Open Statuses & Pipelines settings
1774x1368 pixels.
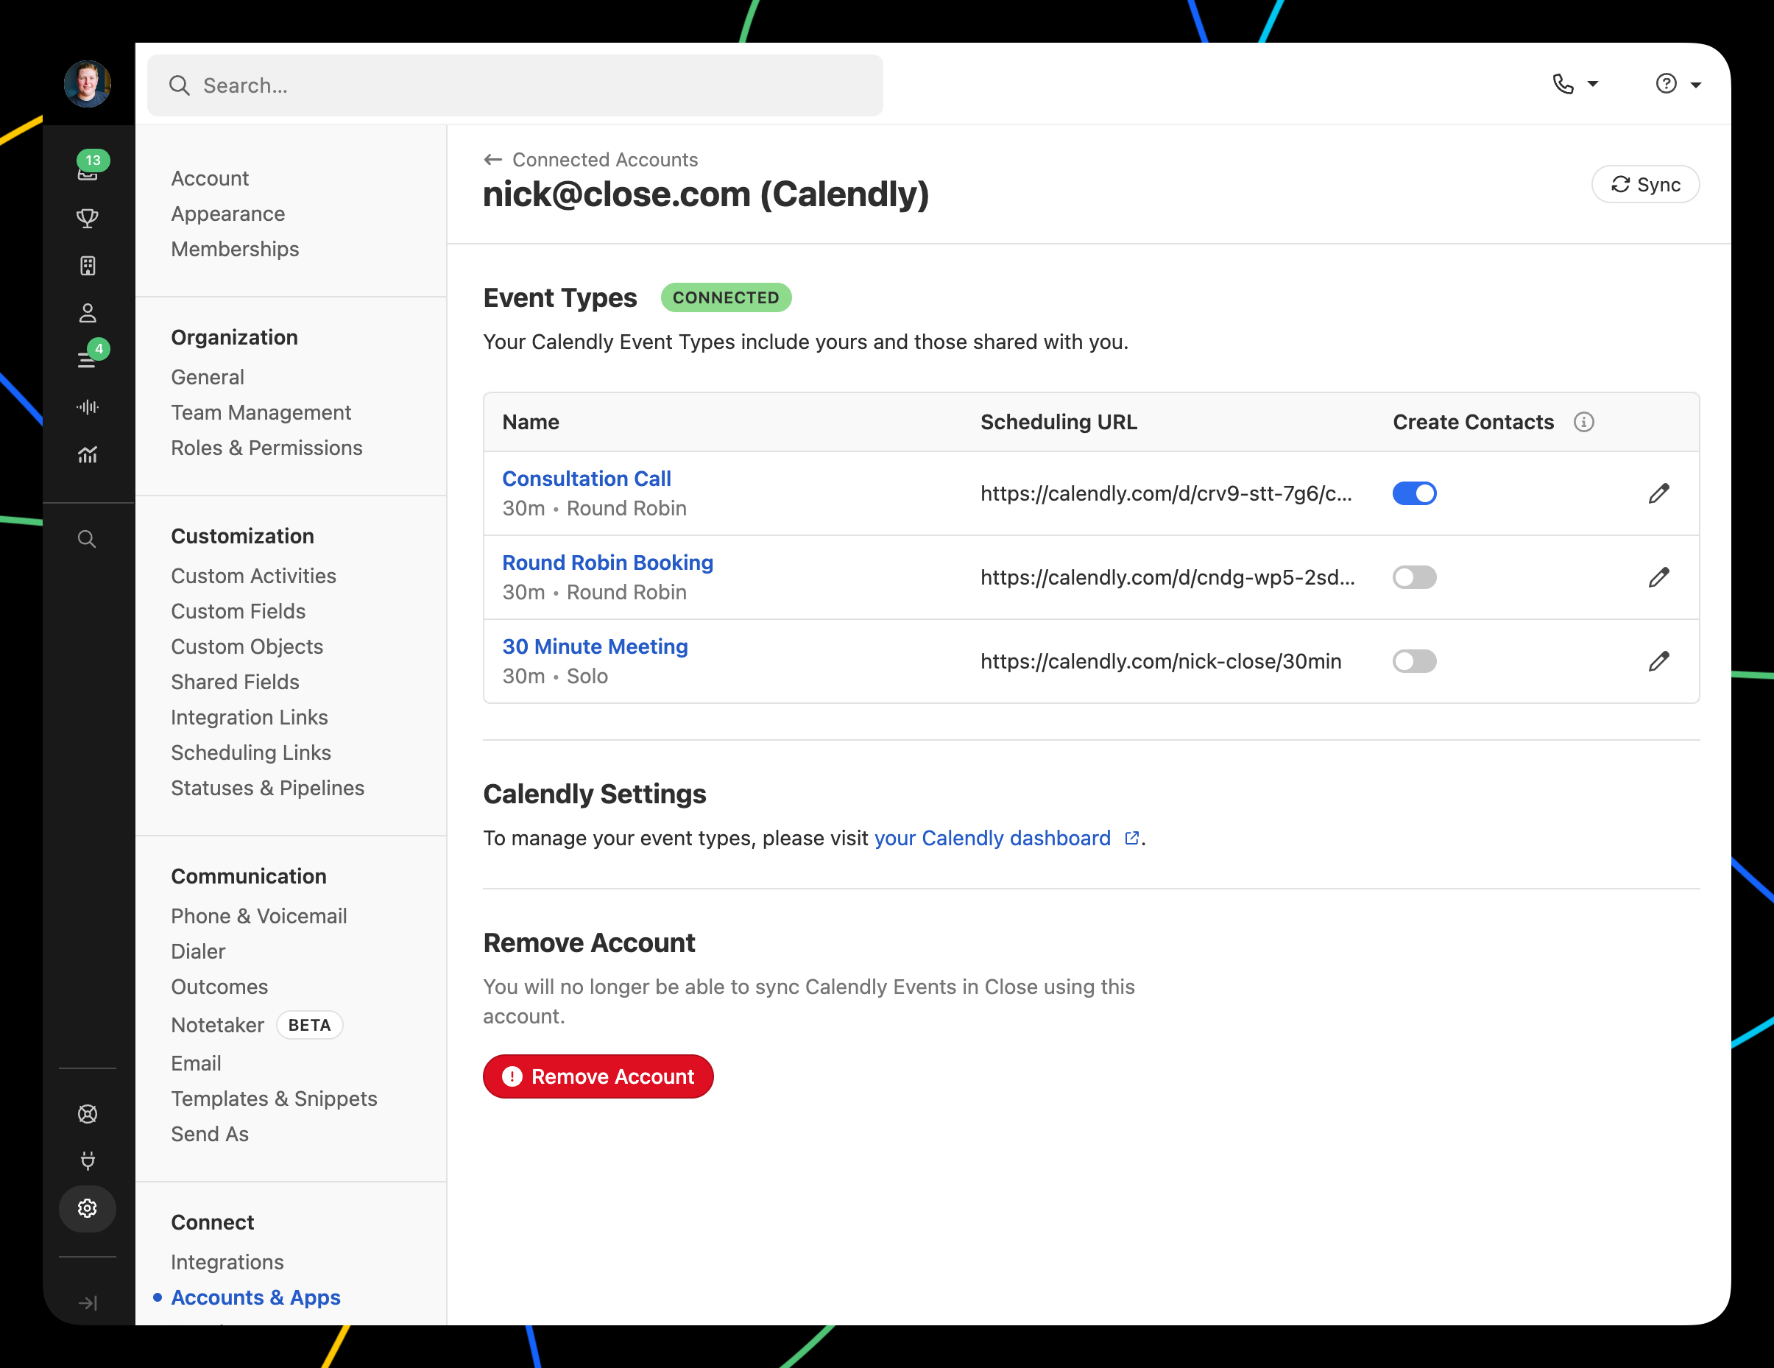267,788
